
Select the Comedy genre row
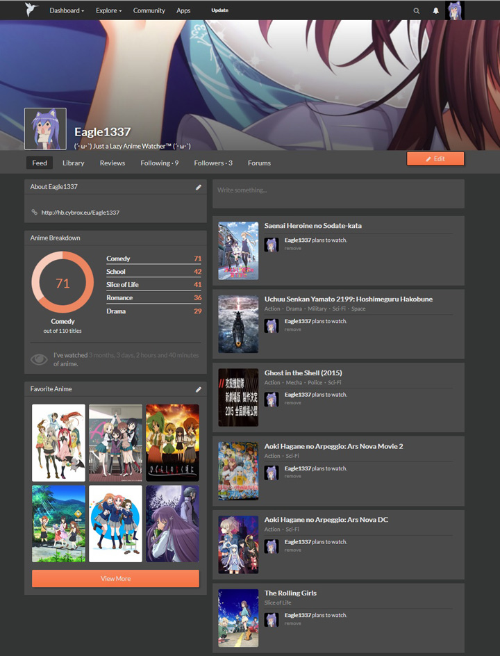coord(154,259)
